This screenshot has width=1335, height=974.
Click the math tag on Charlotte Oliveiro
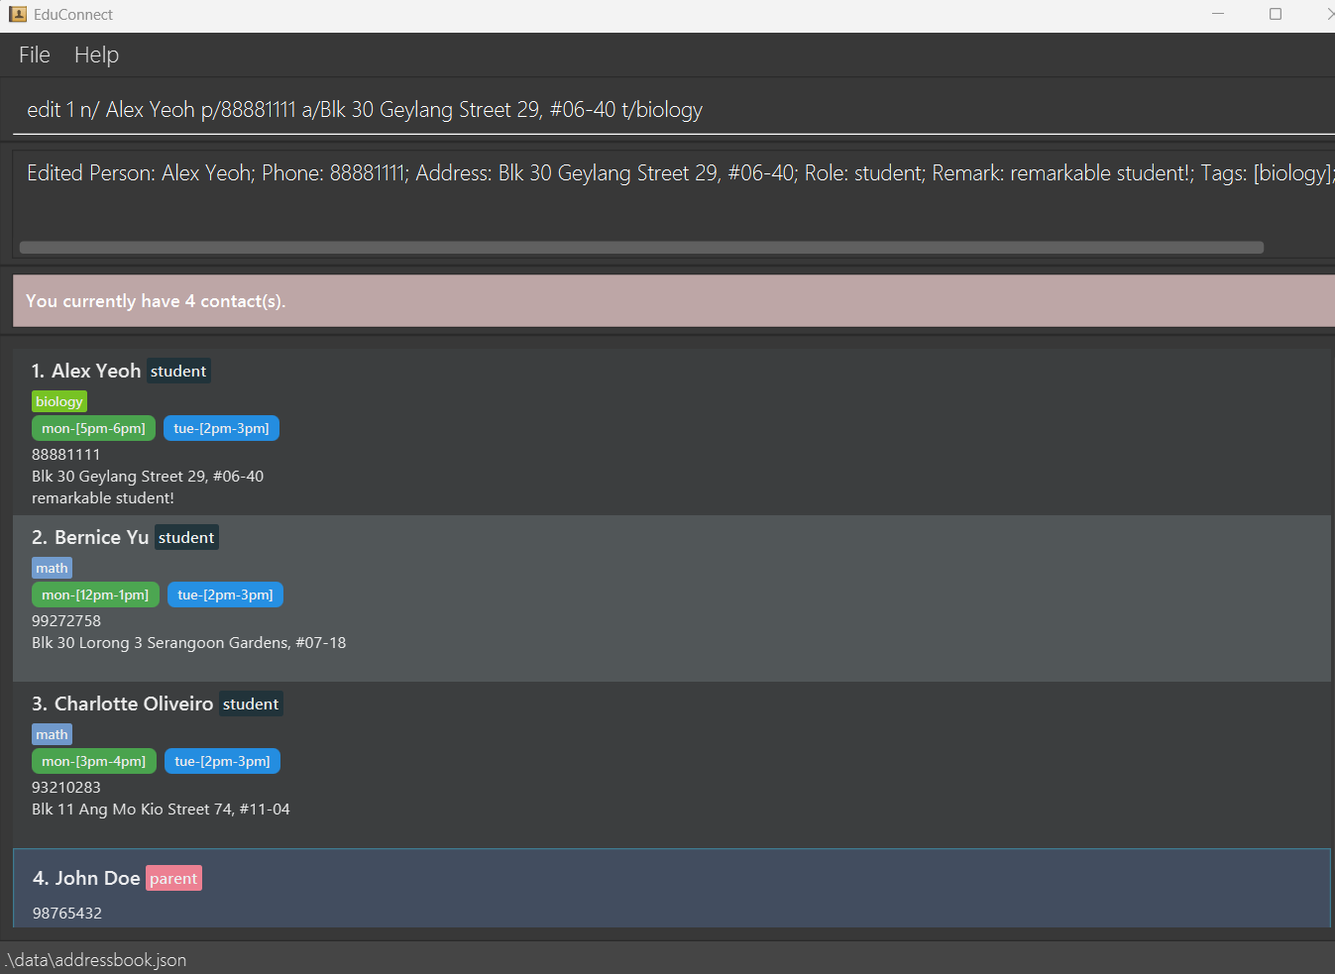tap(52, 734)
